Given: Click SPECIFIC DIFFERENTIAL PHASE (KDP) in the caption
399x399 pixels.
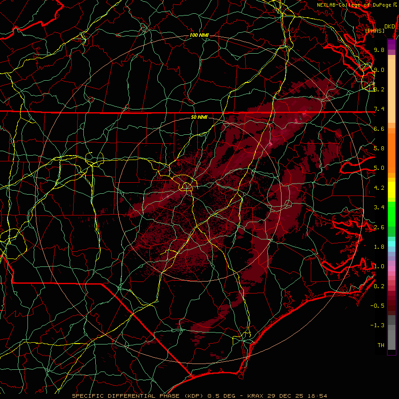Looking at the screenshot, I should coord(139,396).
